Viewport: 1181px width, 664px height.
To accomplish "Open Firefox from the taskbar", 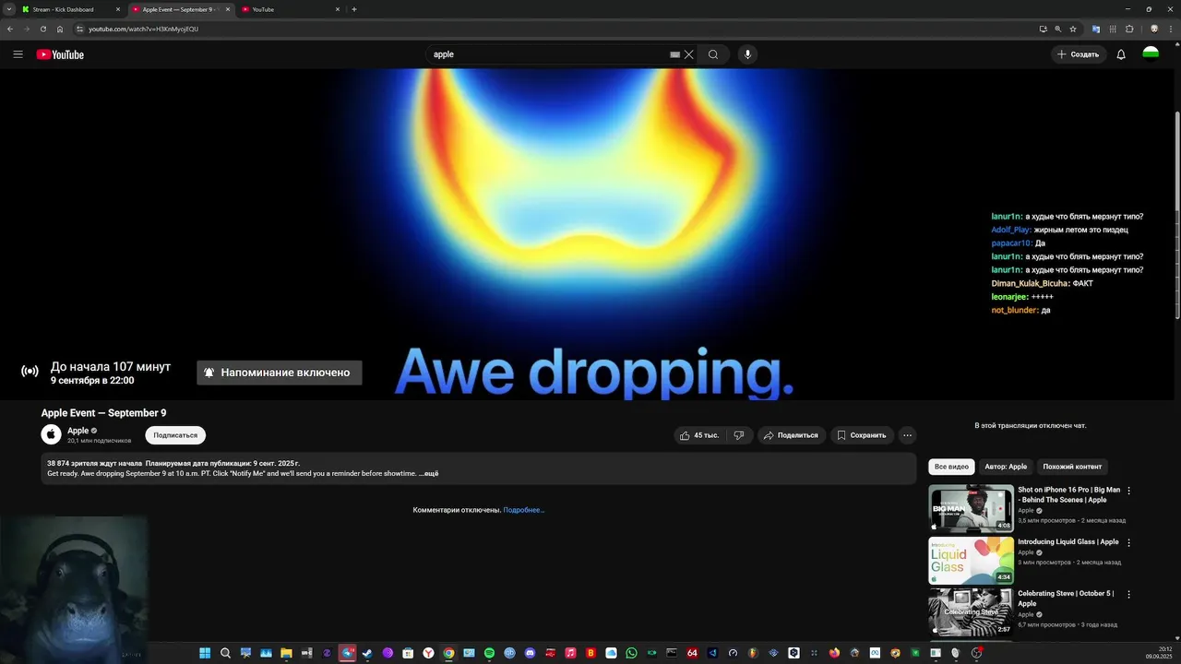I will click(834, 653).
